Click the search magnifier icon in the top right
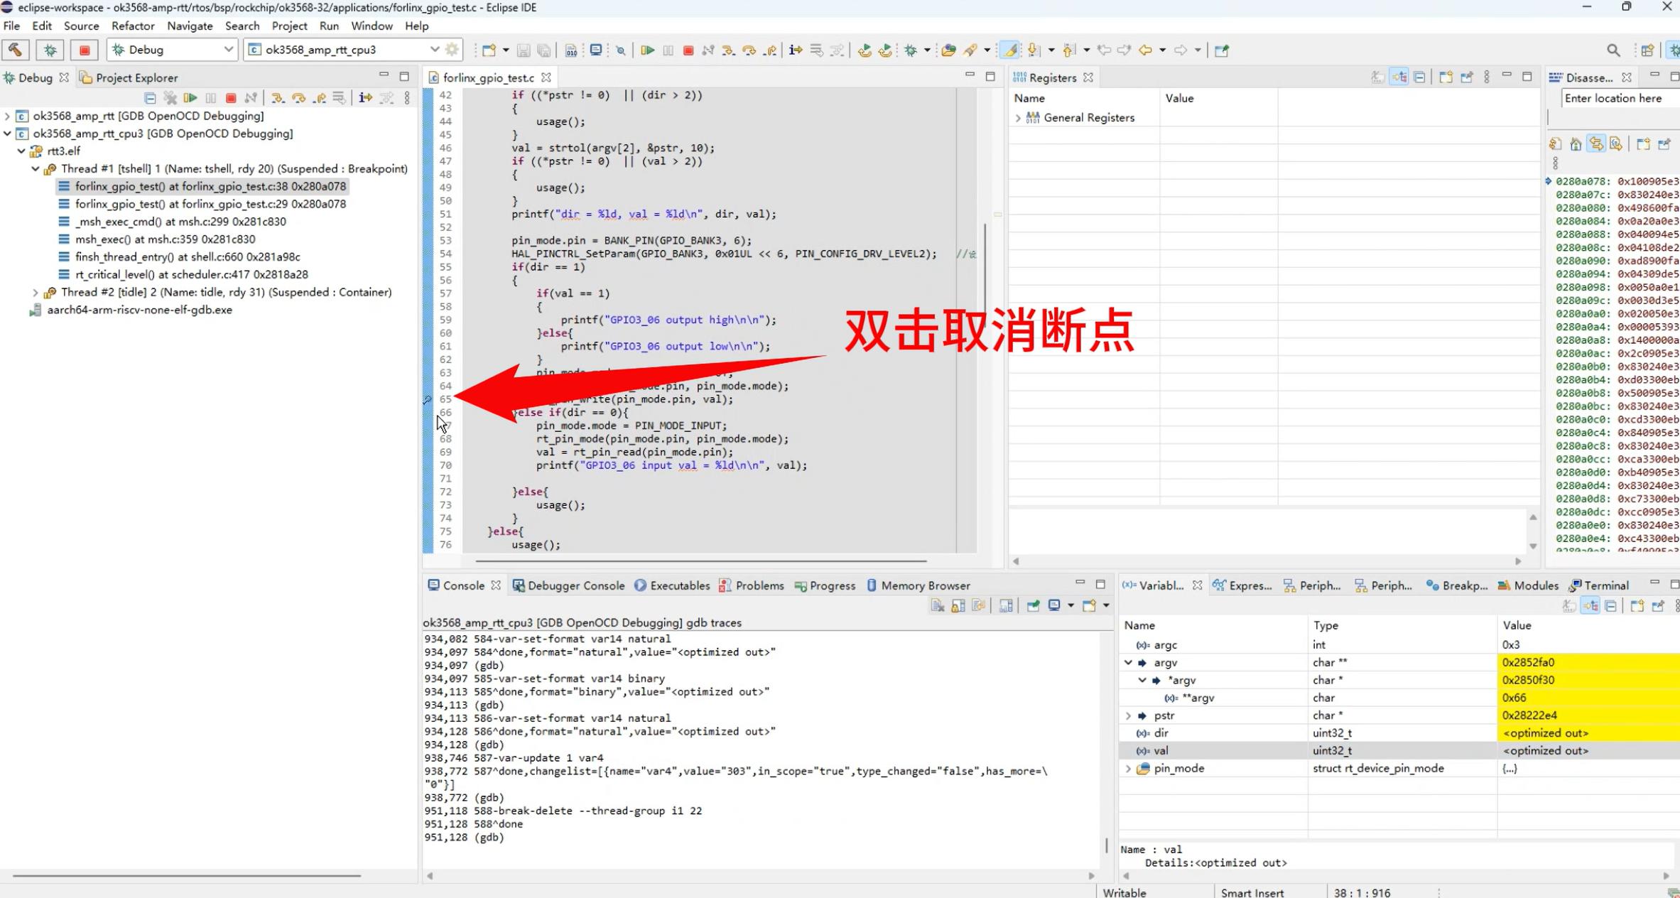 (x=1613, y=50)
